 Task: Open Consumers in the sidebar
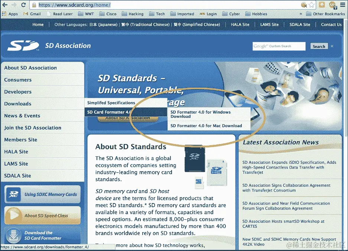click(43, 80)
